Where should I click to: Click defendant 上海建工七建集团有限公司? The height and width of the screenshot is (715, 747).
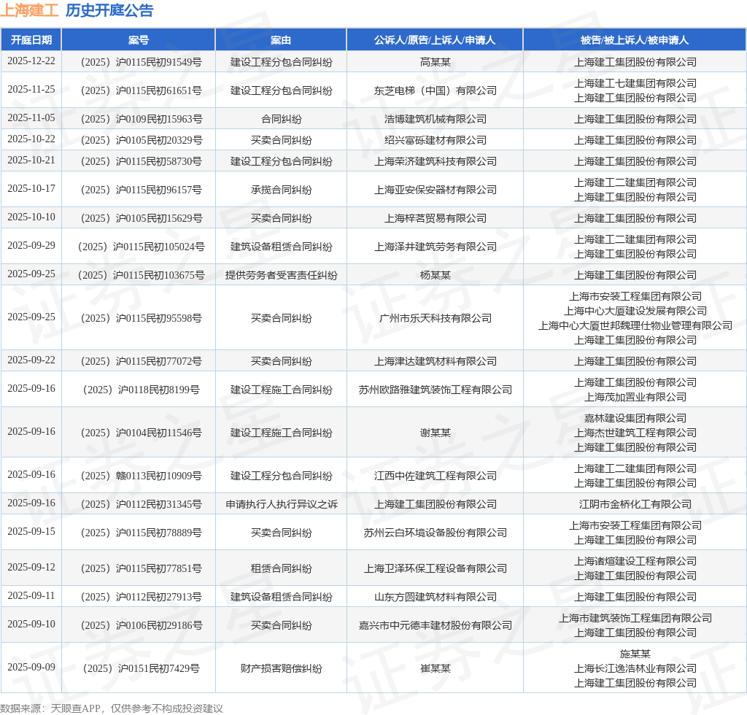click(635, 83)
